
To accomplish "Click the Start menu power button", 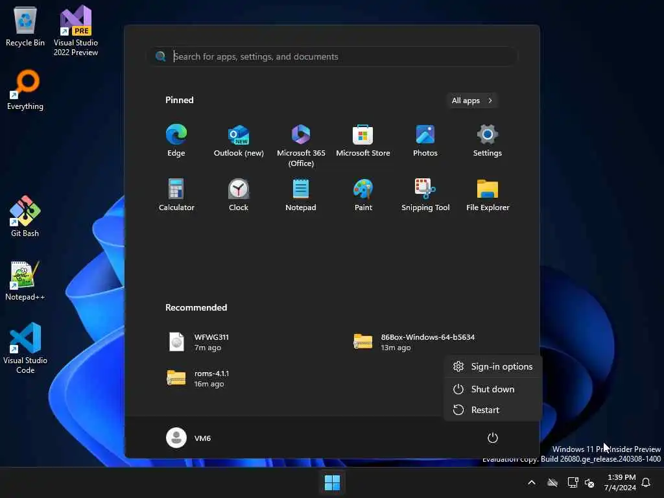I will [493, 438].
